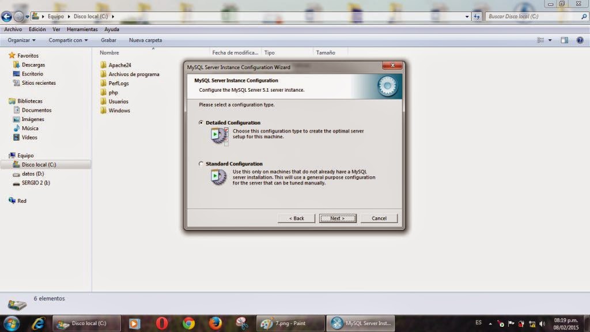590x332 pixels.
Task: Click the Standard Configuration gear icon
Action: 218,176
